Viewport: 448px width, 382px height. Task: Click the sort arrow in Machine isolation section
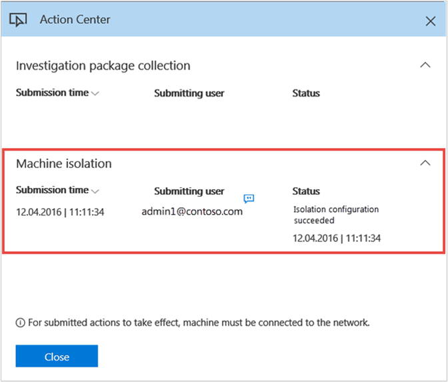[x=95, y=191]
